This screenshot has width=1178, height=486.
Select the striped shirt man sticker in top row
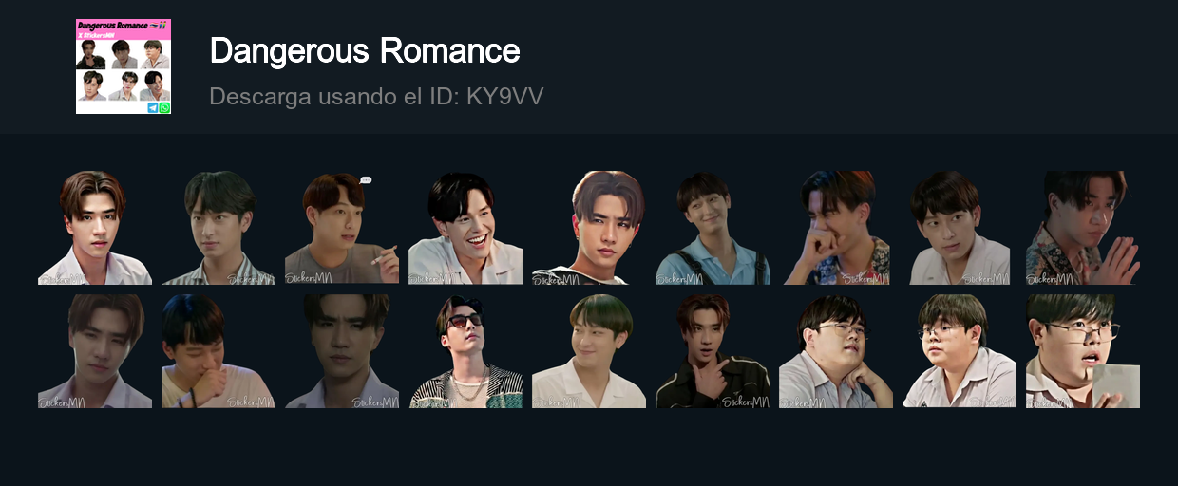tap(218, 228)
